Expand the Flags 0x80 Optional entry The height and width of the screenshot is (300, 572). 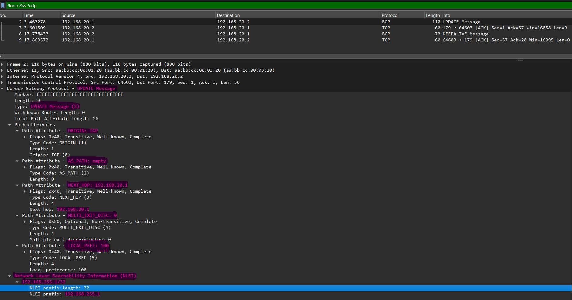[25, 221]
